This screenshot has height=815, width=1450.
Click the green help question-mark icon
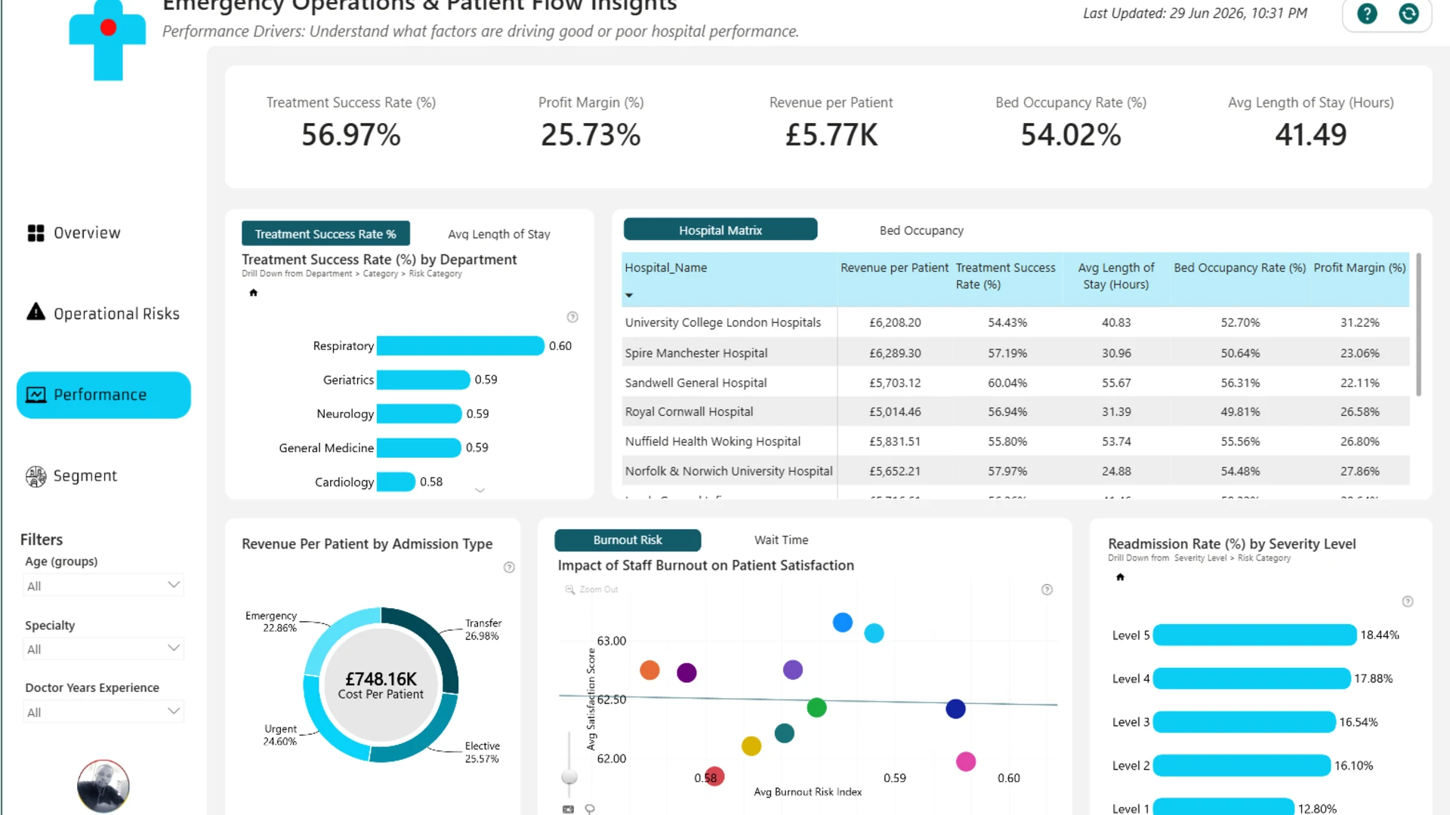coord(1367,14)
